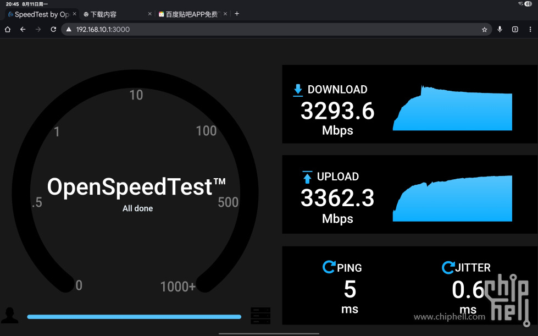
Task: Tap the battery indicator in the status bar
Action: click(x=528, y=4)
